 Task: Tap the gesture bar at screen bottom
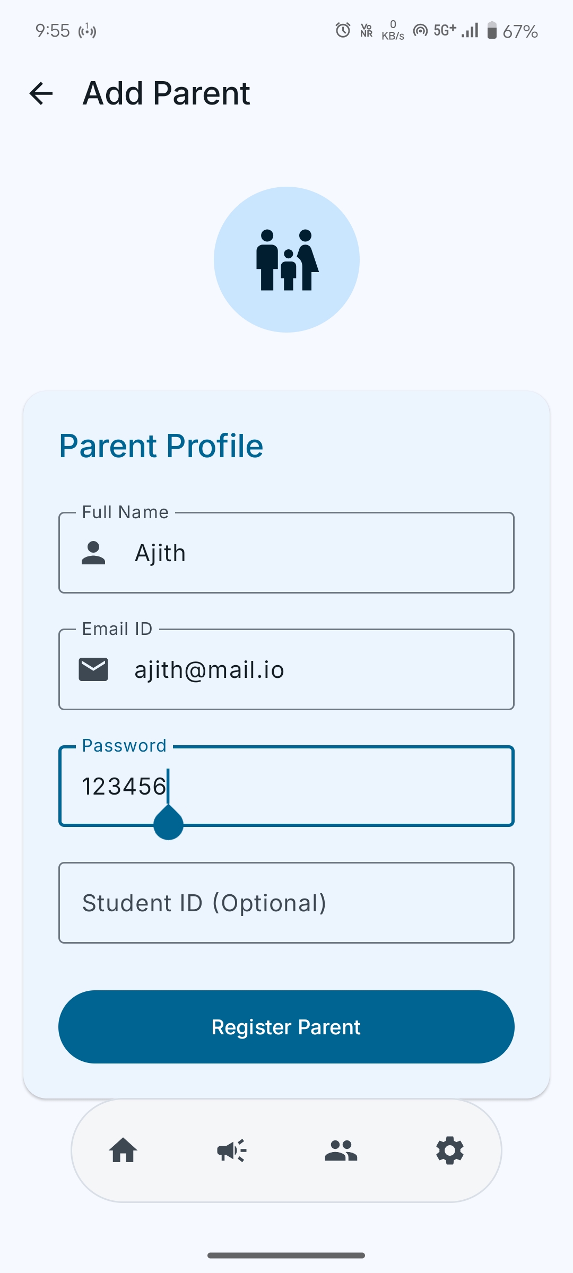(x=286, y=1256)
